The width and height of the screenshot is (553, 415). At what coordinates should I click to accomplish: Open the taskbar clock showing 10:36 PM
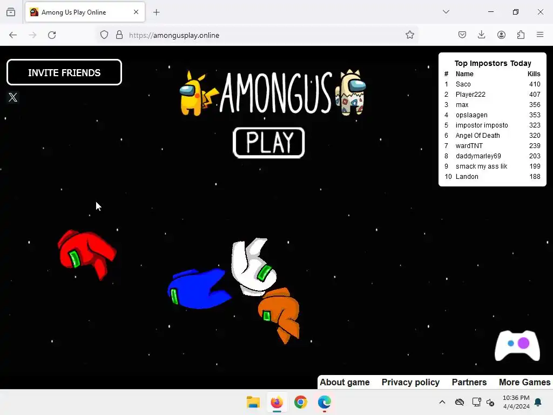click(x=516, y=402)
